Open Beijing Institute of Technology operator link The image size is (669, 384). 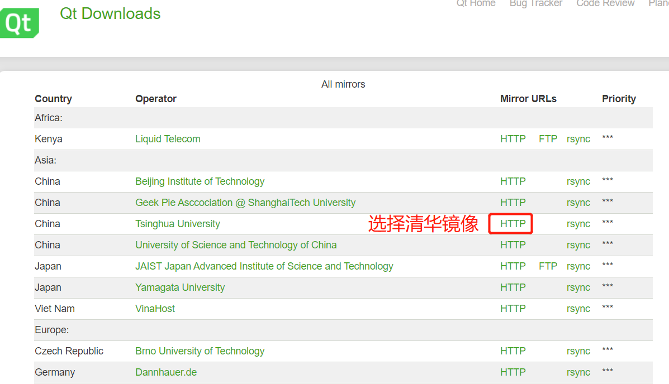(200, 181)
